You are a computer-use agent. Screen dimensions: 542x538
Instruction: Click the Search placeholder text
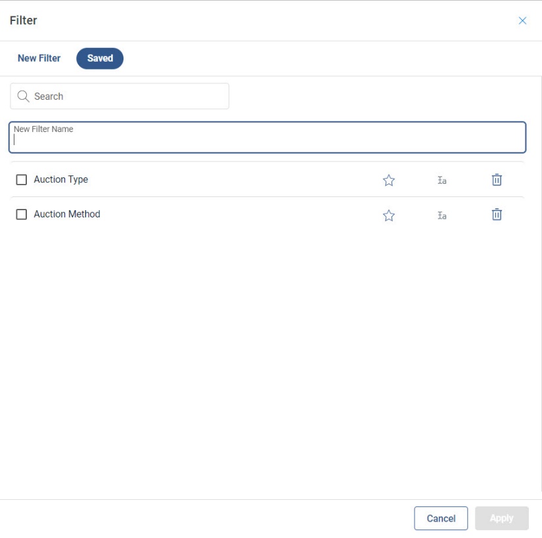click(49, 97)
